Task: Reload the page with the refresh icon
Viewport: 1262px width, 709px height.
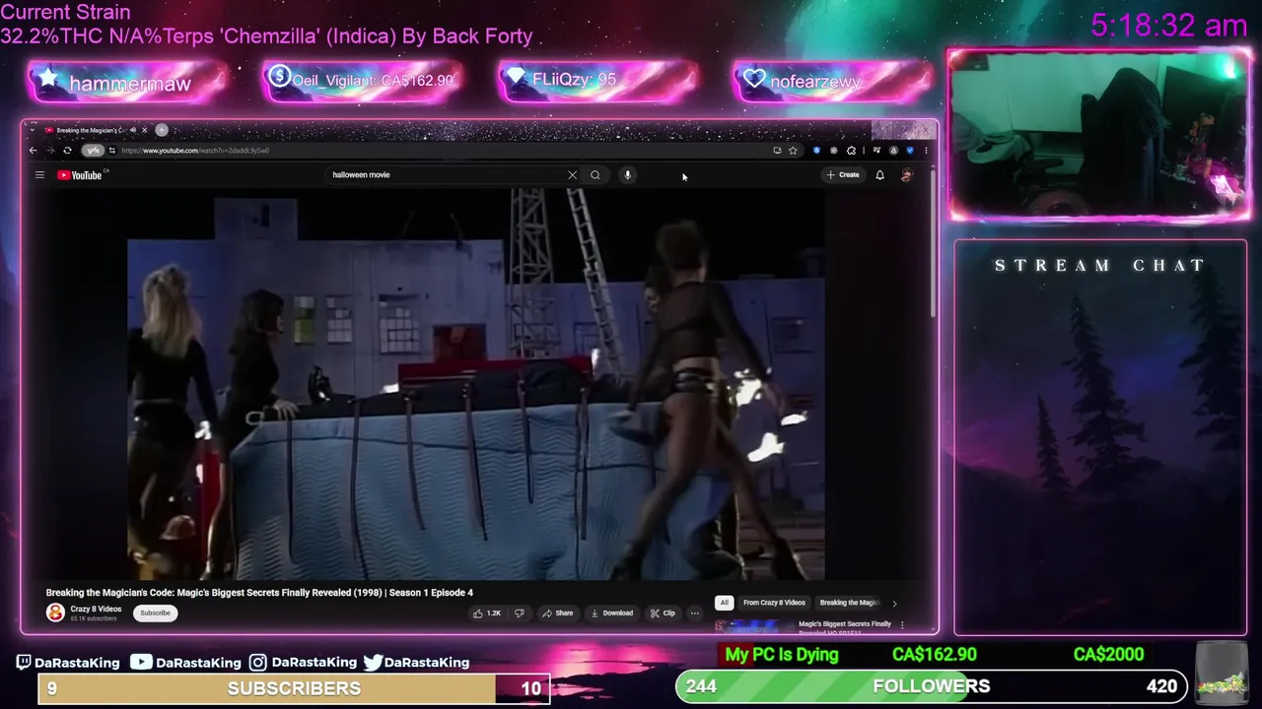Action: pos(67,151)
